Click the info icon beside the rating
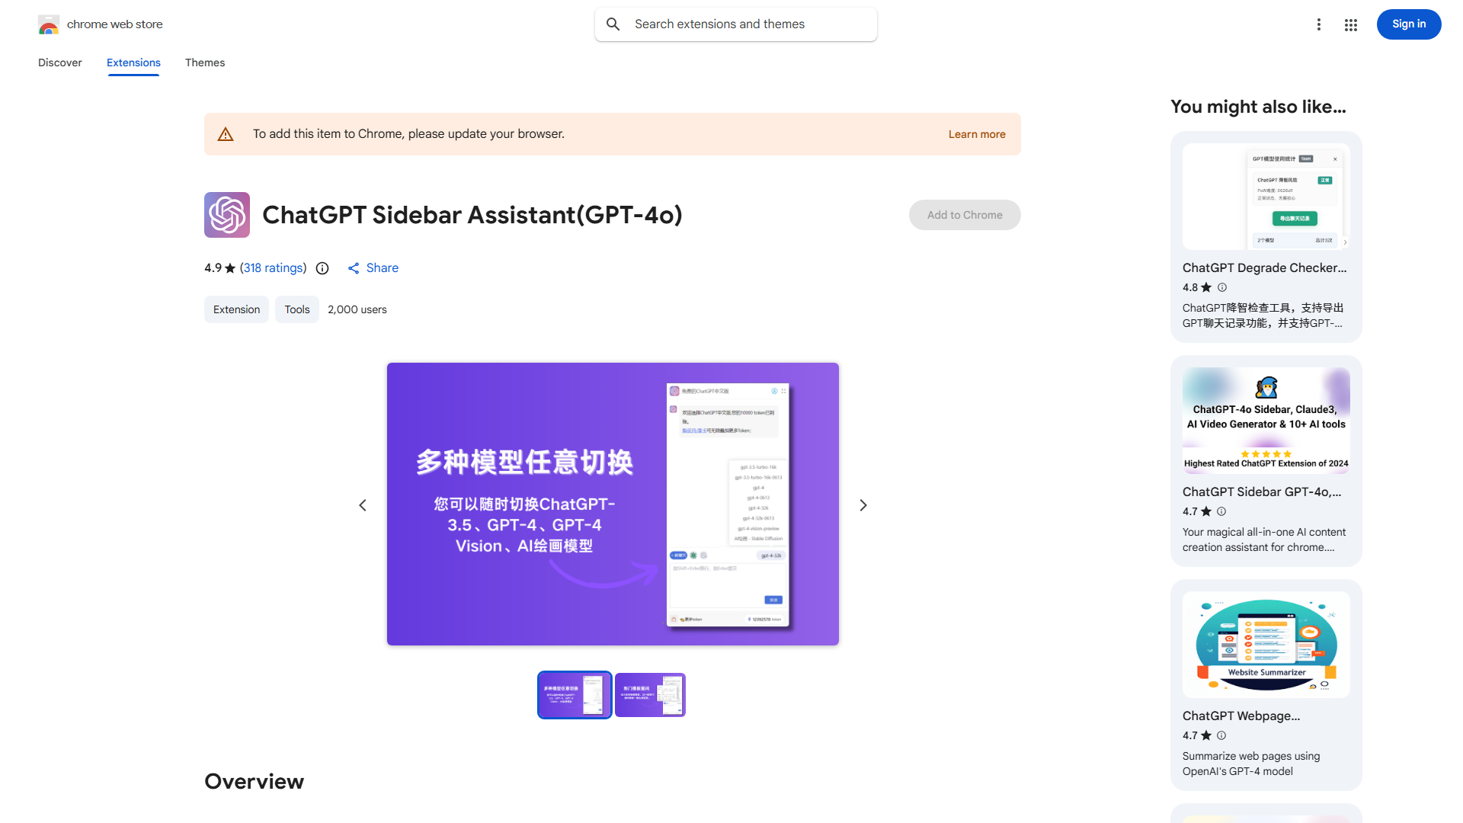 (322, 268)
